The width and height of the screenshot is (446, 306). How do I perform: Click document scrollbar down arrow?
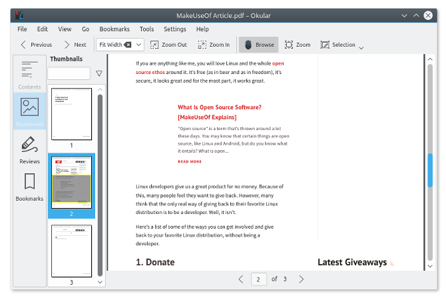click(430, 266)
